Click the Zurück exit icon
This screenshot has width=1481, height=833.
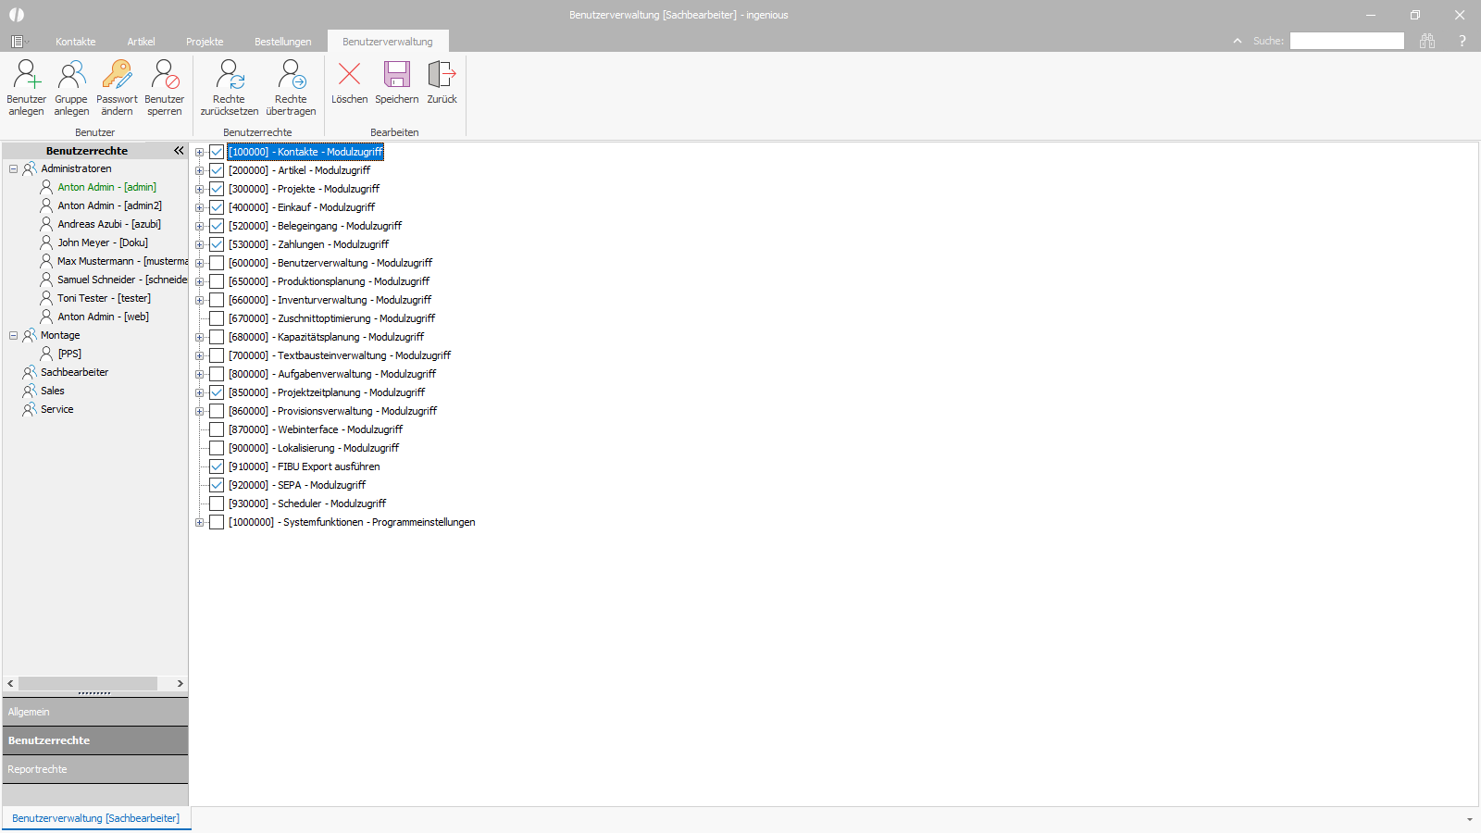click(x=442, y=74)
